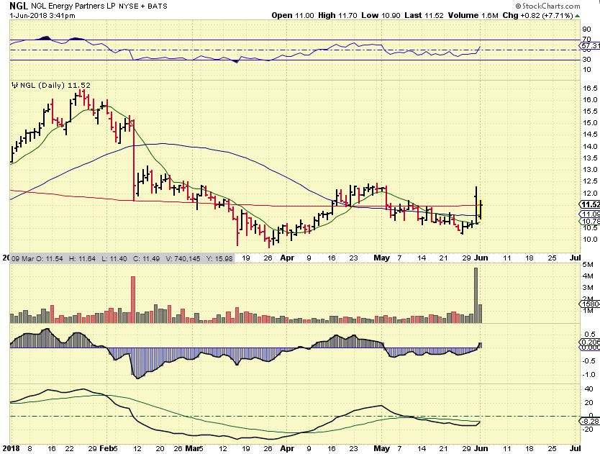Click the 0.206 histogram value tag
This screenshot has height=454, width=600.
(590, 342)
